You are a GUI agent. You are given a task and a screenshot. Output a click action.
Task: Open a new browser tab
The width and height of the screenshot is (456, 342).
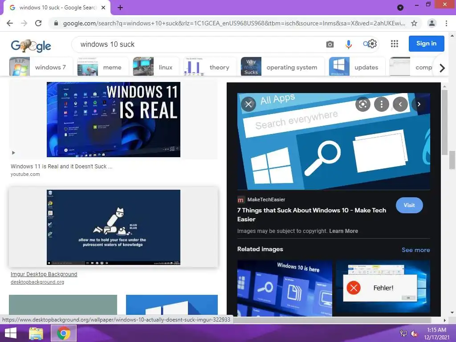(120, 8)
